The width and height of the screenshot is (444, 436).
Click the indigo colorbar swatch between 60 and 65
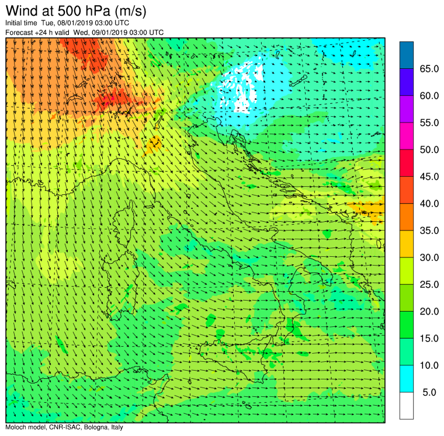click(407, 82)
